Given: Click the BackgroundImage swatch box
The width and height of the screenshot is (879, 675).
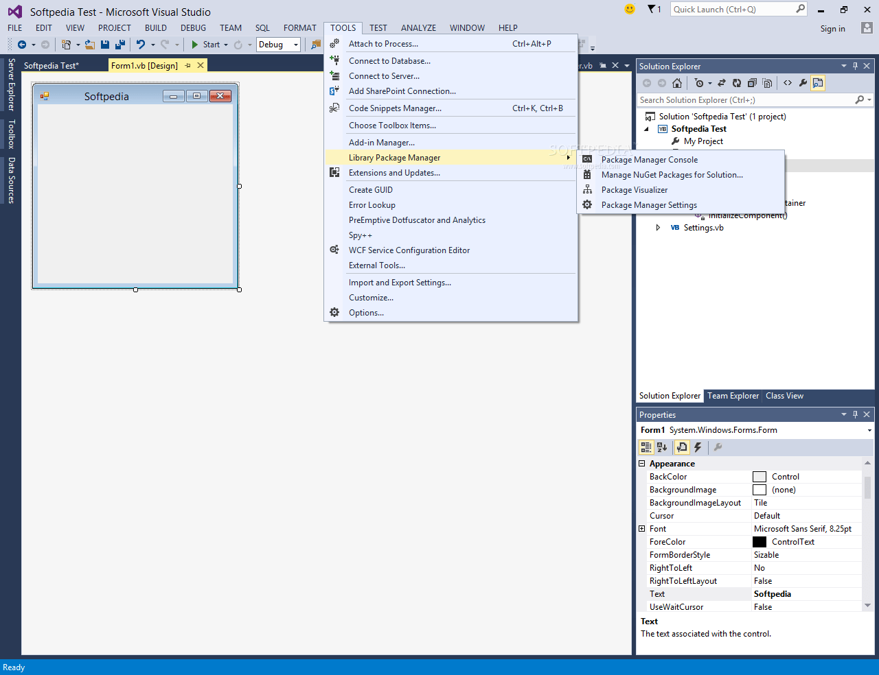Looking at the screenshot, I should click(x=759, y=490).
